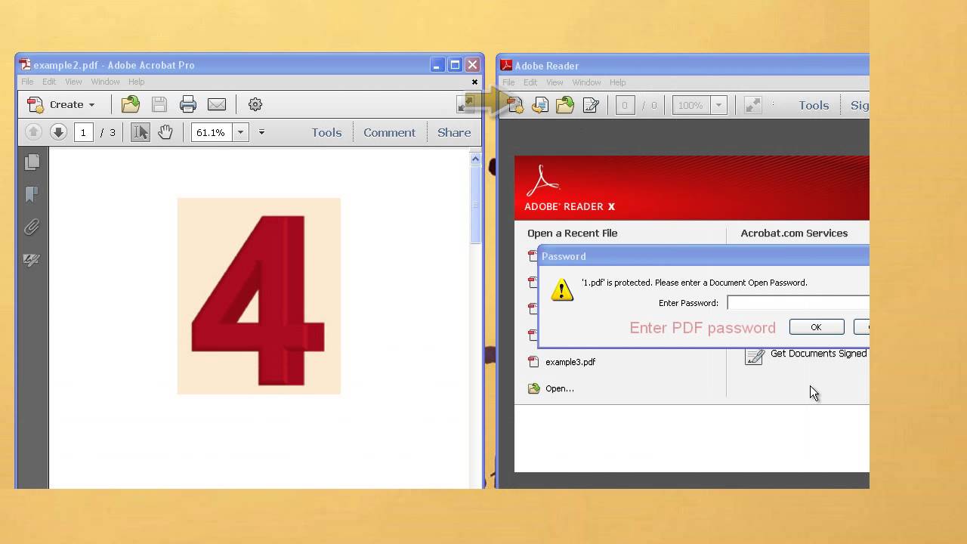Screen dimensions: 967x544
Task: Click the scroll up arrow in Acrobat Pro
Action: tap(475, 159)
